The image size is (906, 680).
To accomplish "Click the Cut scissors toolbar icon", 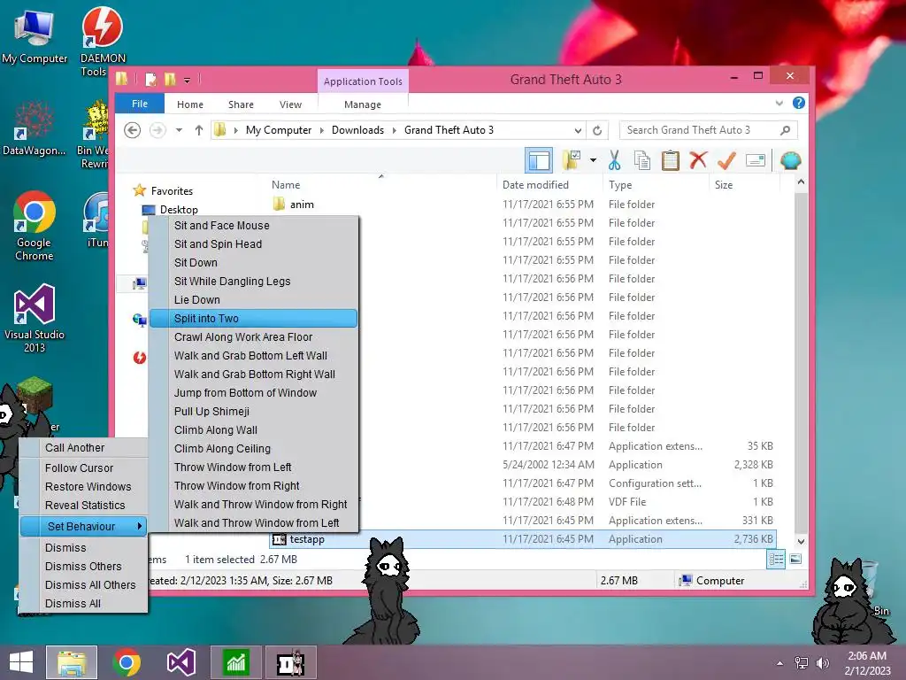I will (x=614, y=160).
